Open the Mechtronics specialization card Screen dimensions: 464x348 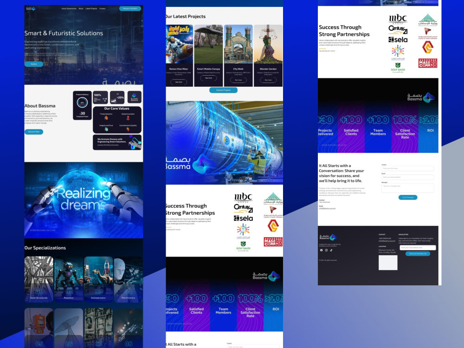tap(129, 279)
